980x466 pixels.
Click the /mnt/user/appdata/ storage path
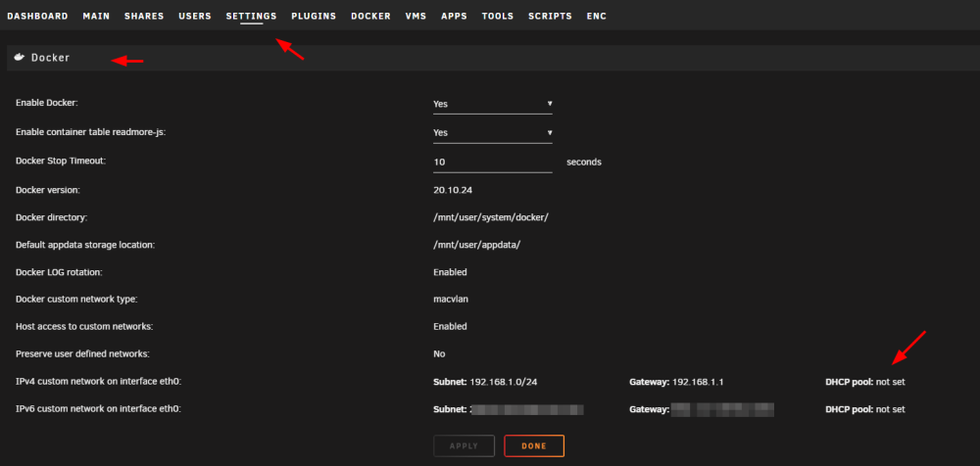click(x=477, y=245)
